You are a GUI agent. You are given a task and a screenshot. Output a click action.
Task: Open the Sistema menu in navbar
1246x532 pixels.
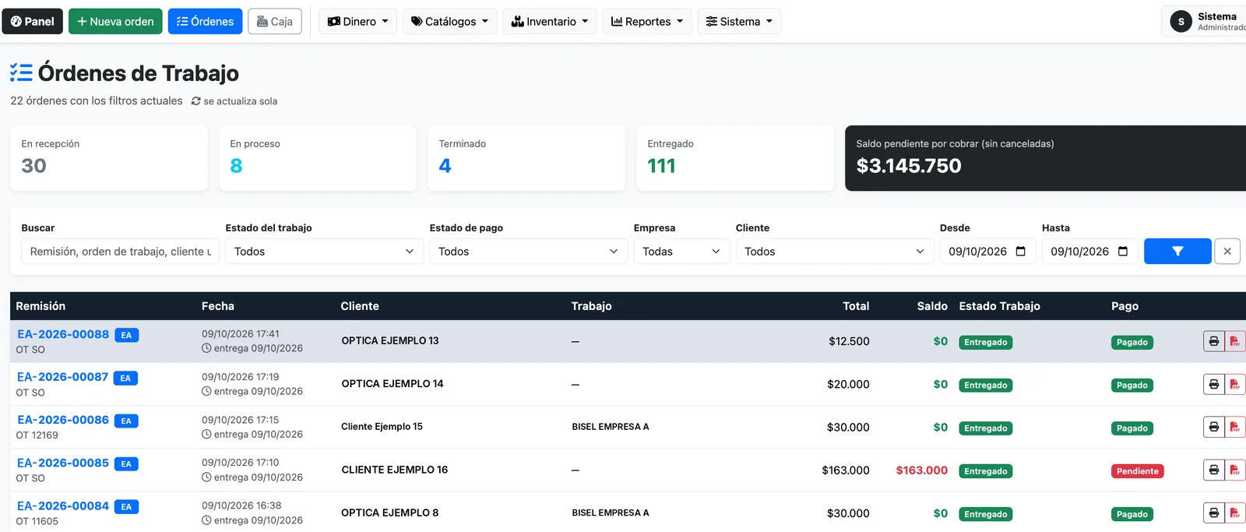[x=739, y=21]
